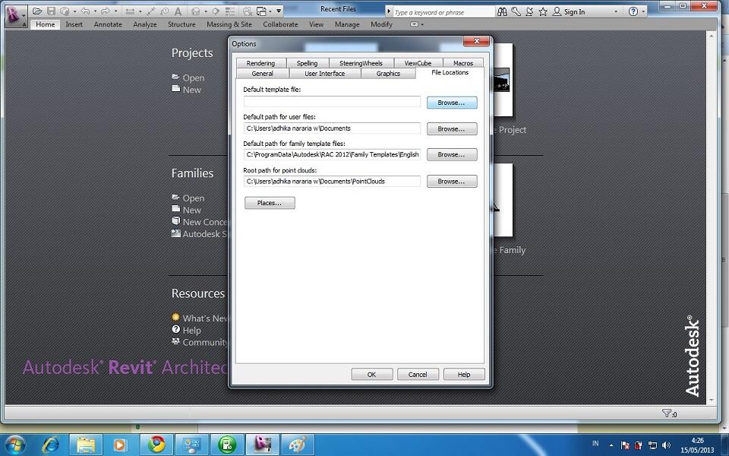729x456 pixels.
Task: Click the Undo arrow icon
Action: [86, 11]
